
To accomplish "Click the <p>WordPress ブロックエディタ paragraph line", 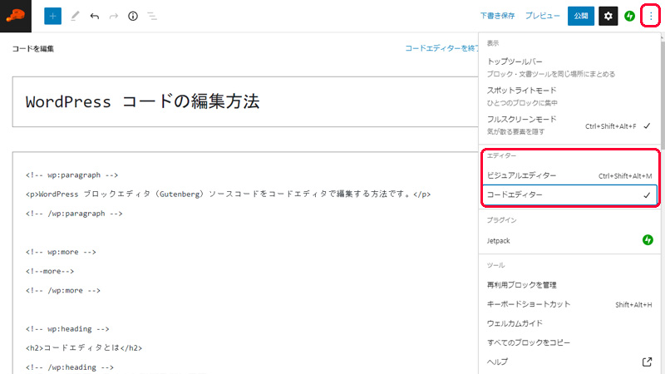I will click(x=228, y=194).
